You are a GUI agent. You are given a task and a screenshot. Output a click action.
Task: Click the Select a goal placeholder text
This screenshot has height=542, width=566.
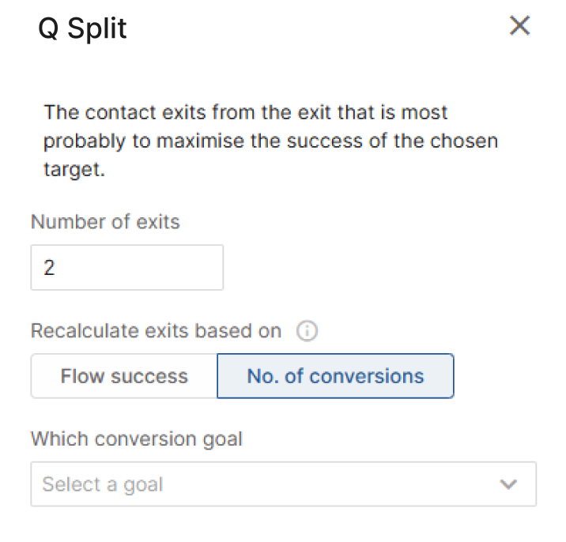pyautogui.click(x=103, y=484)
